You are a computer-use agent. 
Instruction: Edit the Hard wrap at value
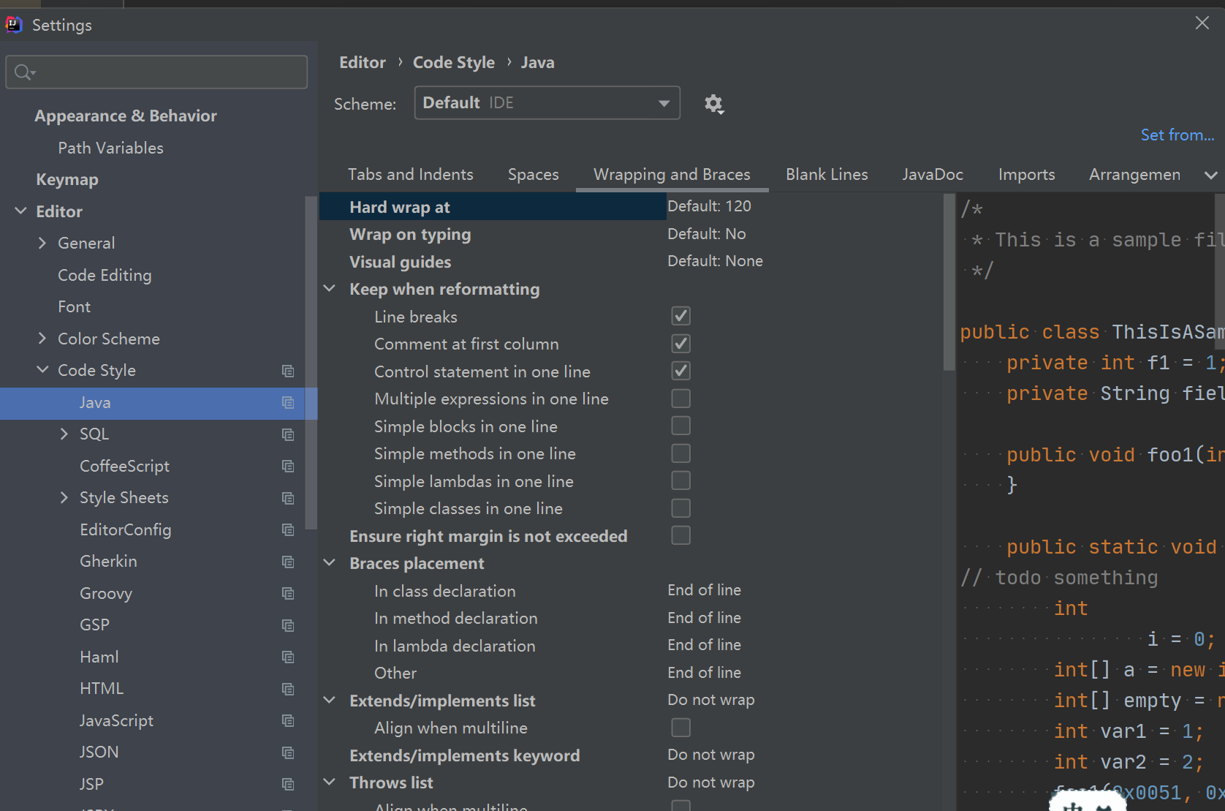[709, 206]
